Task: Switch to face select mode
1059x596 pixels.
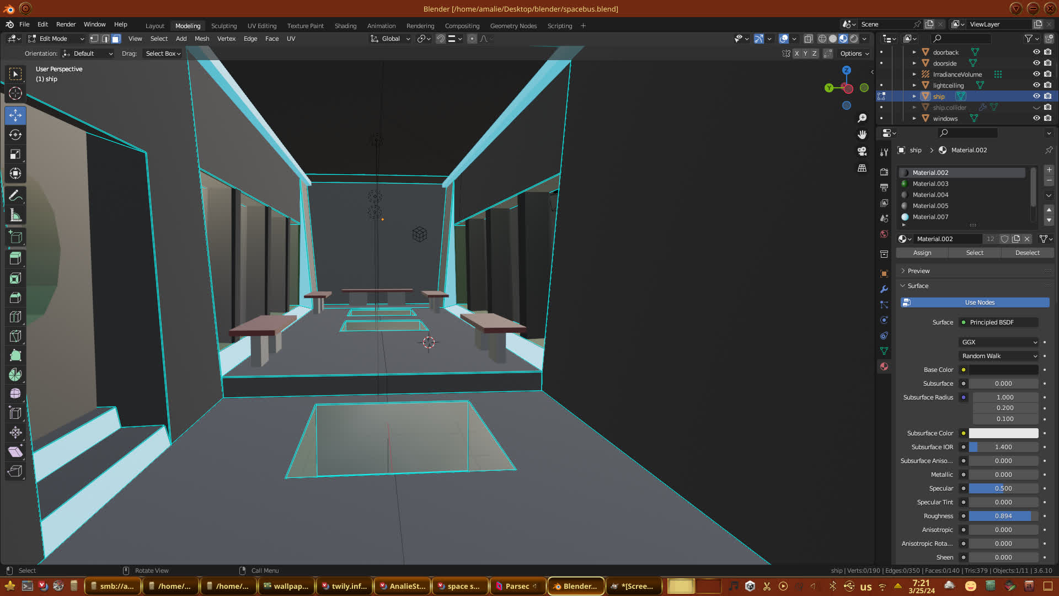Action: click(x=116, y=39)
